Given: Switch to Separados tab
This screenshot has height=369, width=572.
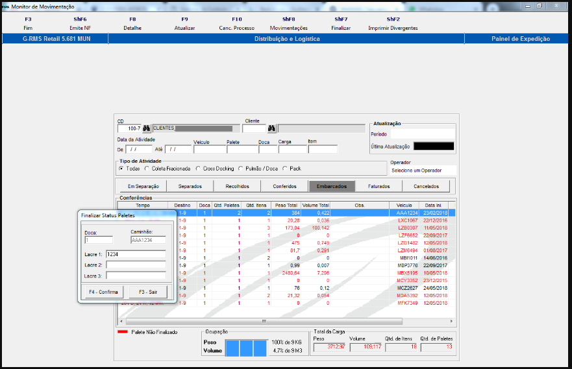Looking at the screenshot, I should pos(190,186).
